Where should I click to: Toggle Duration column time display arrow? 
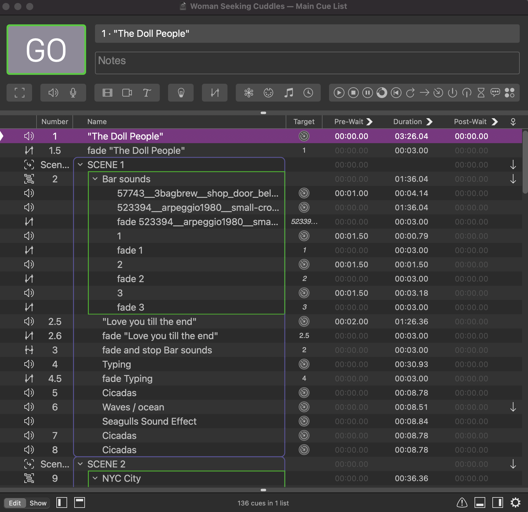(x=429, y=122)
